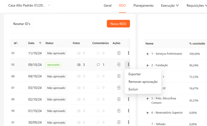Expand the 2 - Fundação row
The height and width of the screenshot is (126, 207).
[147, 65]
